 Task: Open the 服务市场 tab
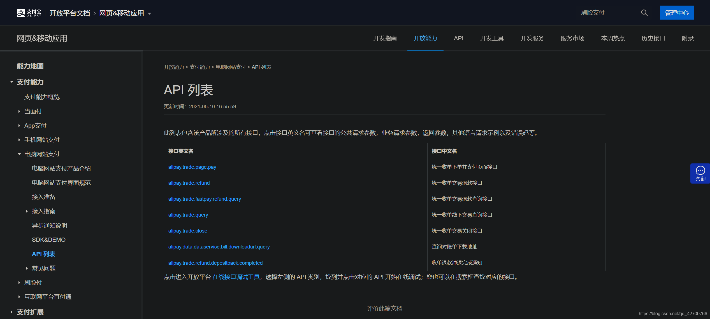coord(572,38)
